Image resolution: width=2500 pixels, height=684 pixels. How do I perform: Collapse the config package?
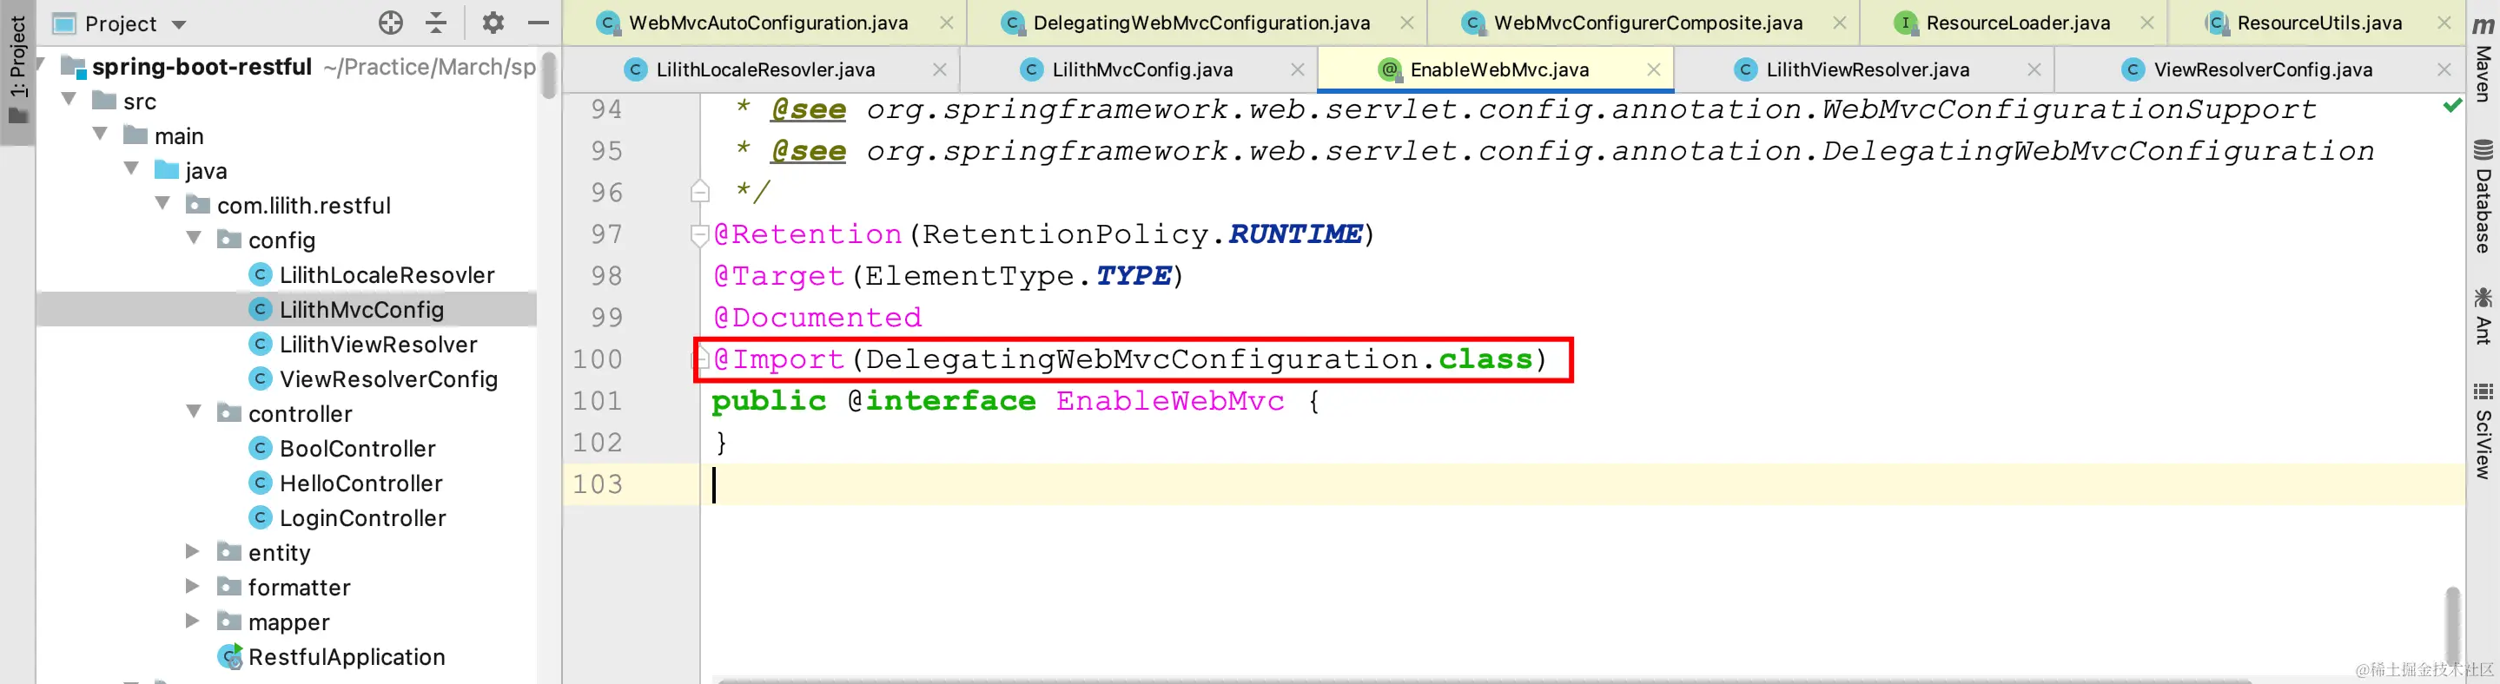click(193, 238)
